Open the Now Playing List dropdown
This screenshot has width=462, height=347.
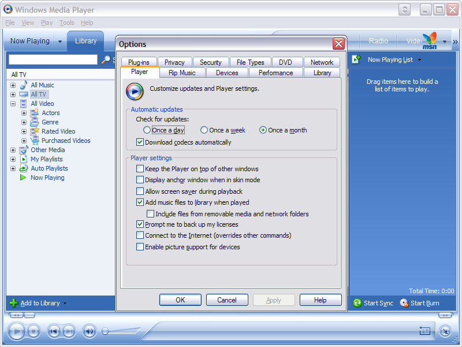tap(420, 60)
